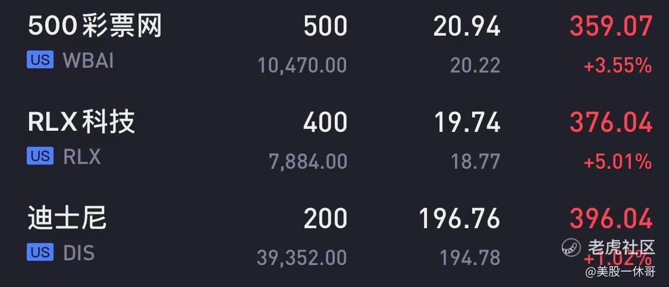Click the Tiger community logo icon
The width and height of the screenshot is (669, 287).
coord(571,247)
